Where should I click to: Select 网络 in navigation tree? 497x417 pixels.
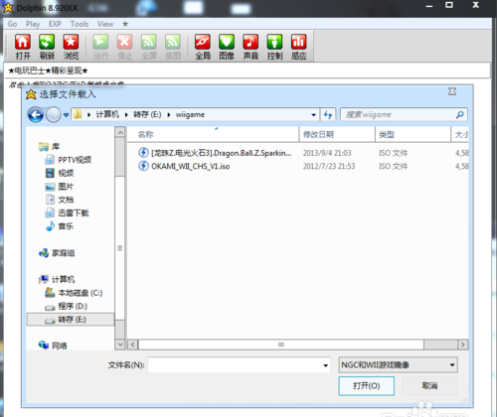pyautogui.click(x=53, y=346)
